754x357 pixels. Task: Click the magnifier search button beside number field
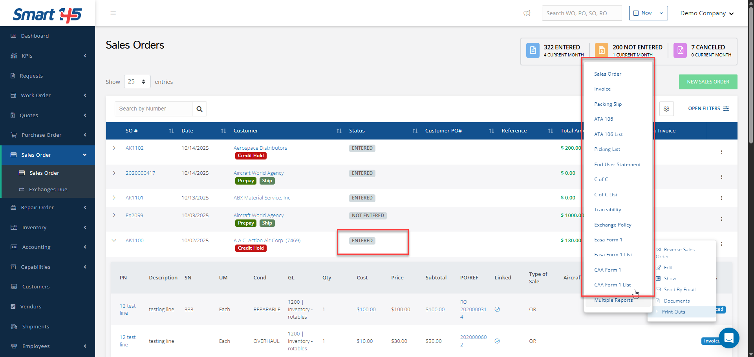[199, 109]
